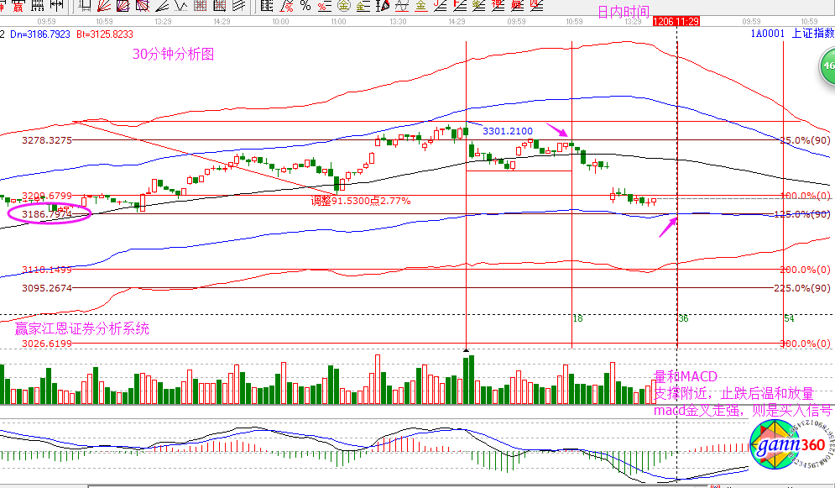Click the green round 46 badge
The height and width of the screenshot is (488, 835).
pos(827,66)
